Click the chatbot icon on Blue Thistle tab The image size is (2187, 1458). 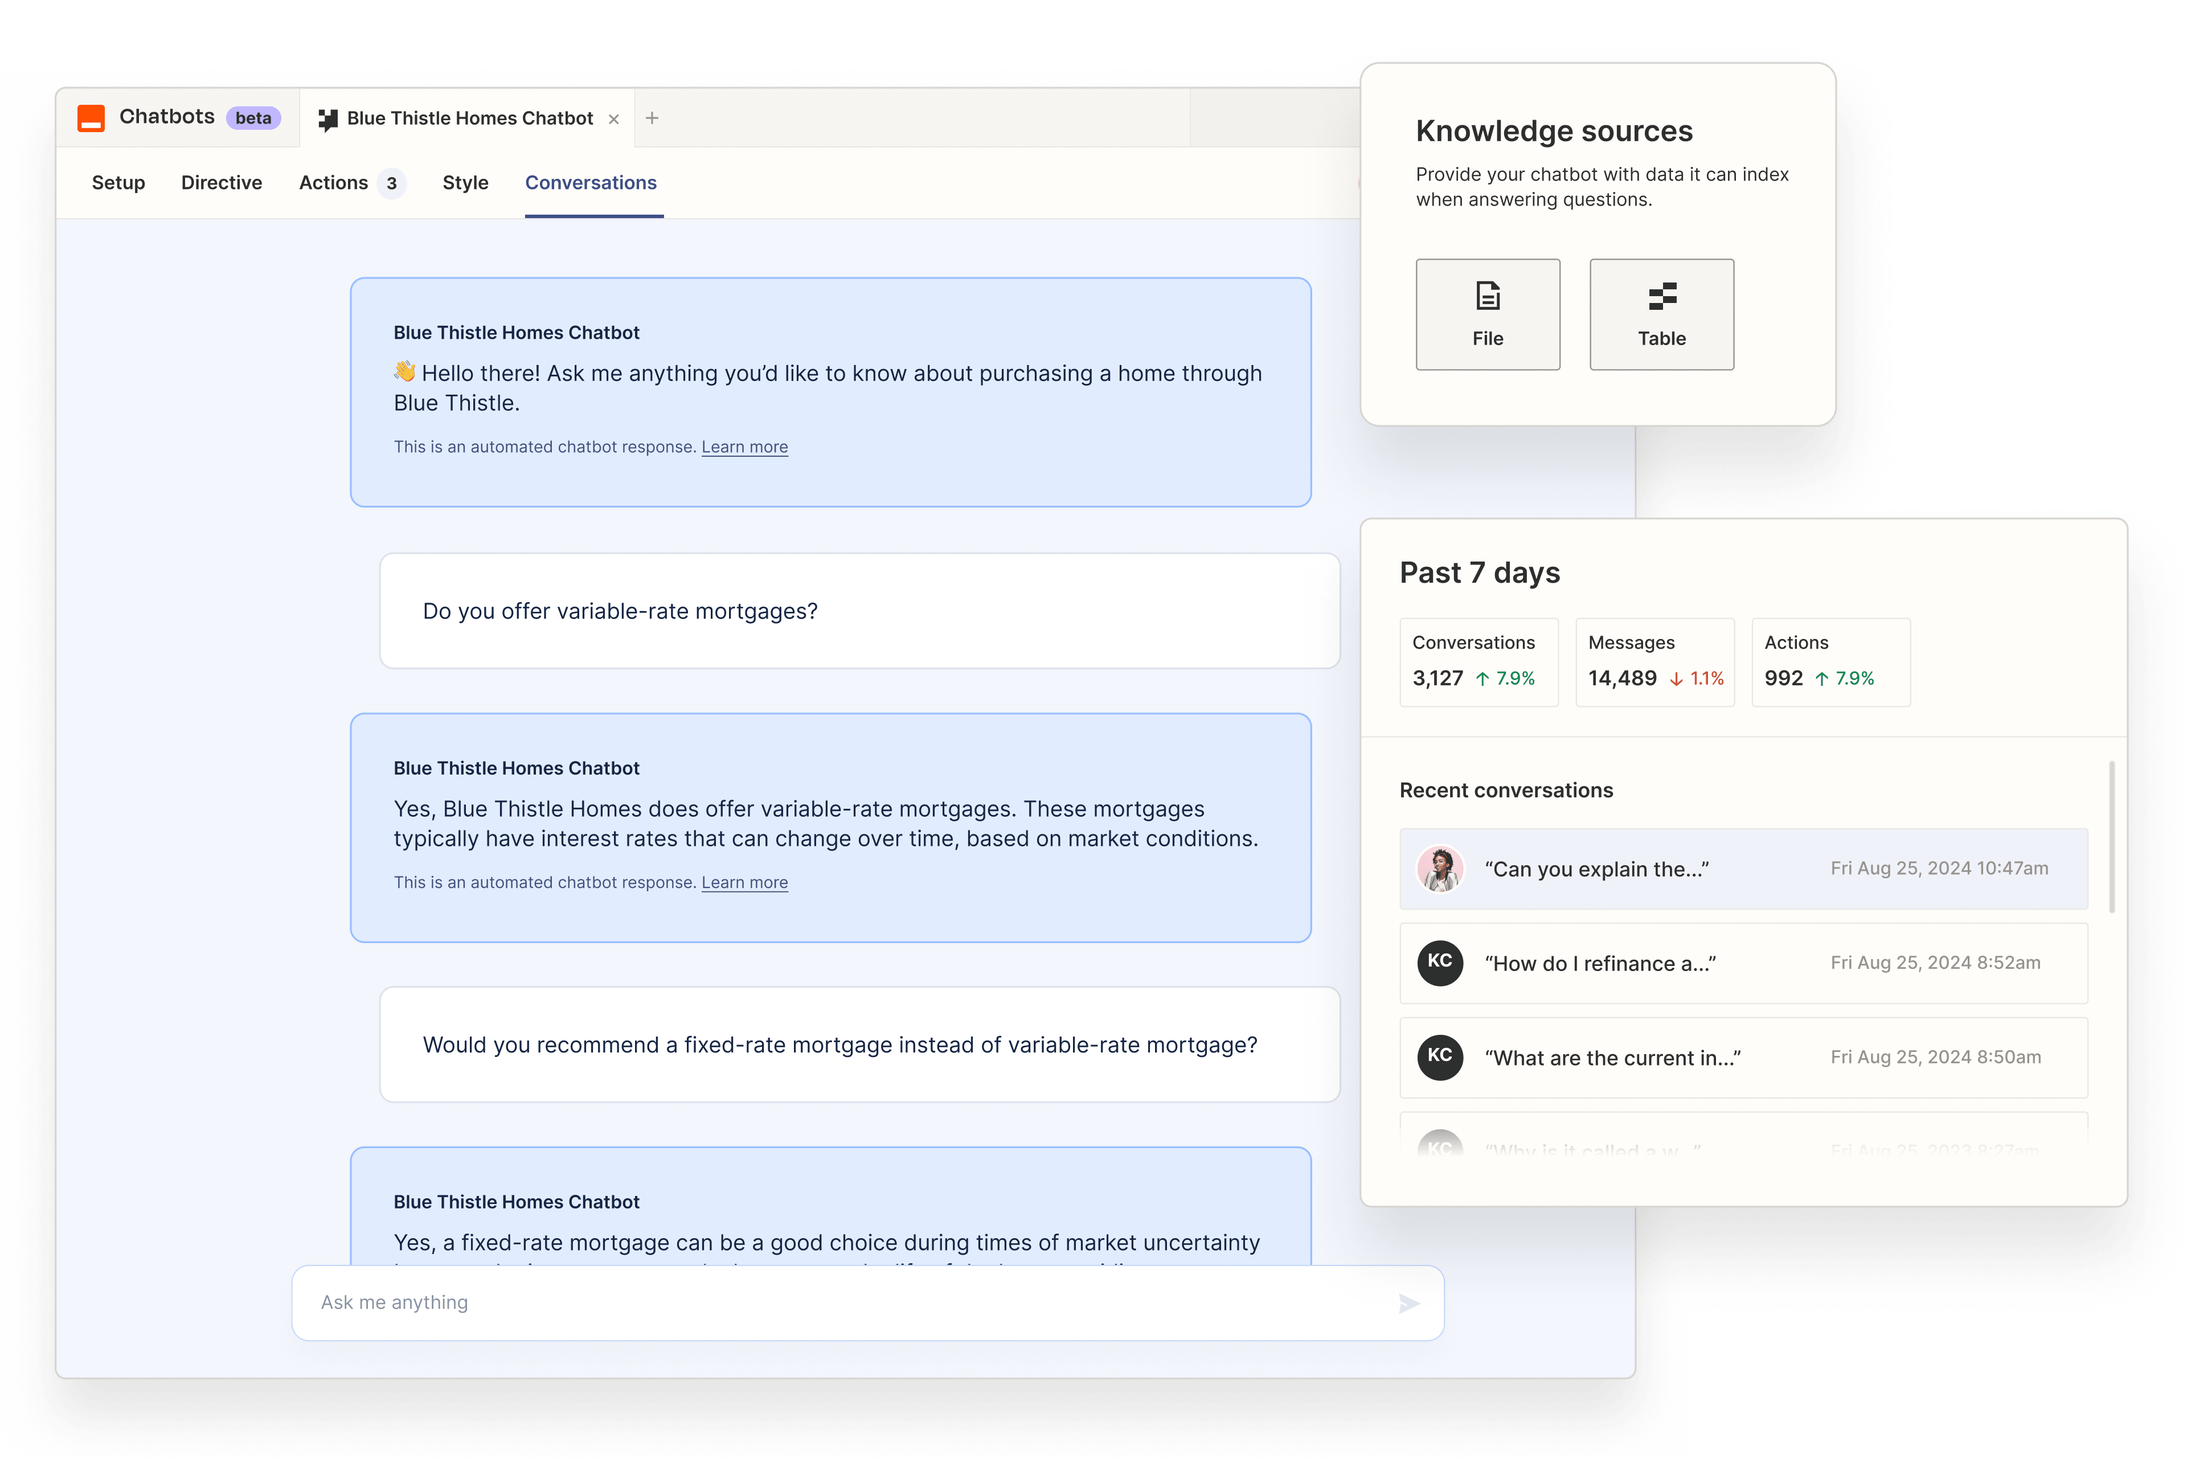327,119
